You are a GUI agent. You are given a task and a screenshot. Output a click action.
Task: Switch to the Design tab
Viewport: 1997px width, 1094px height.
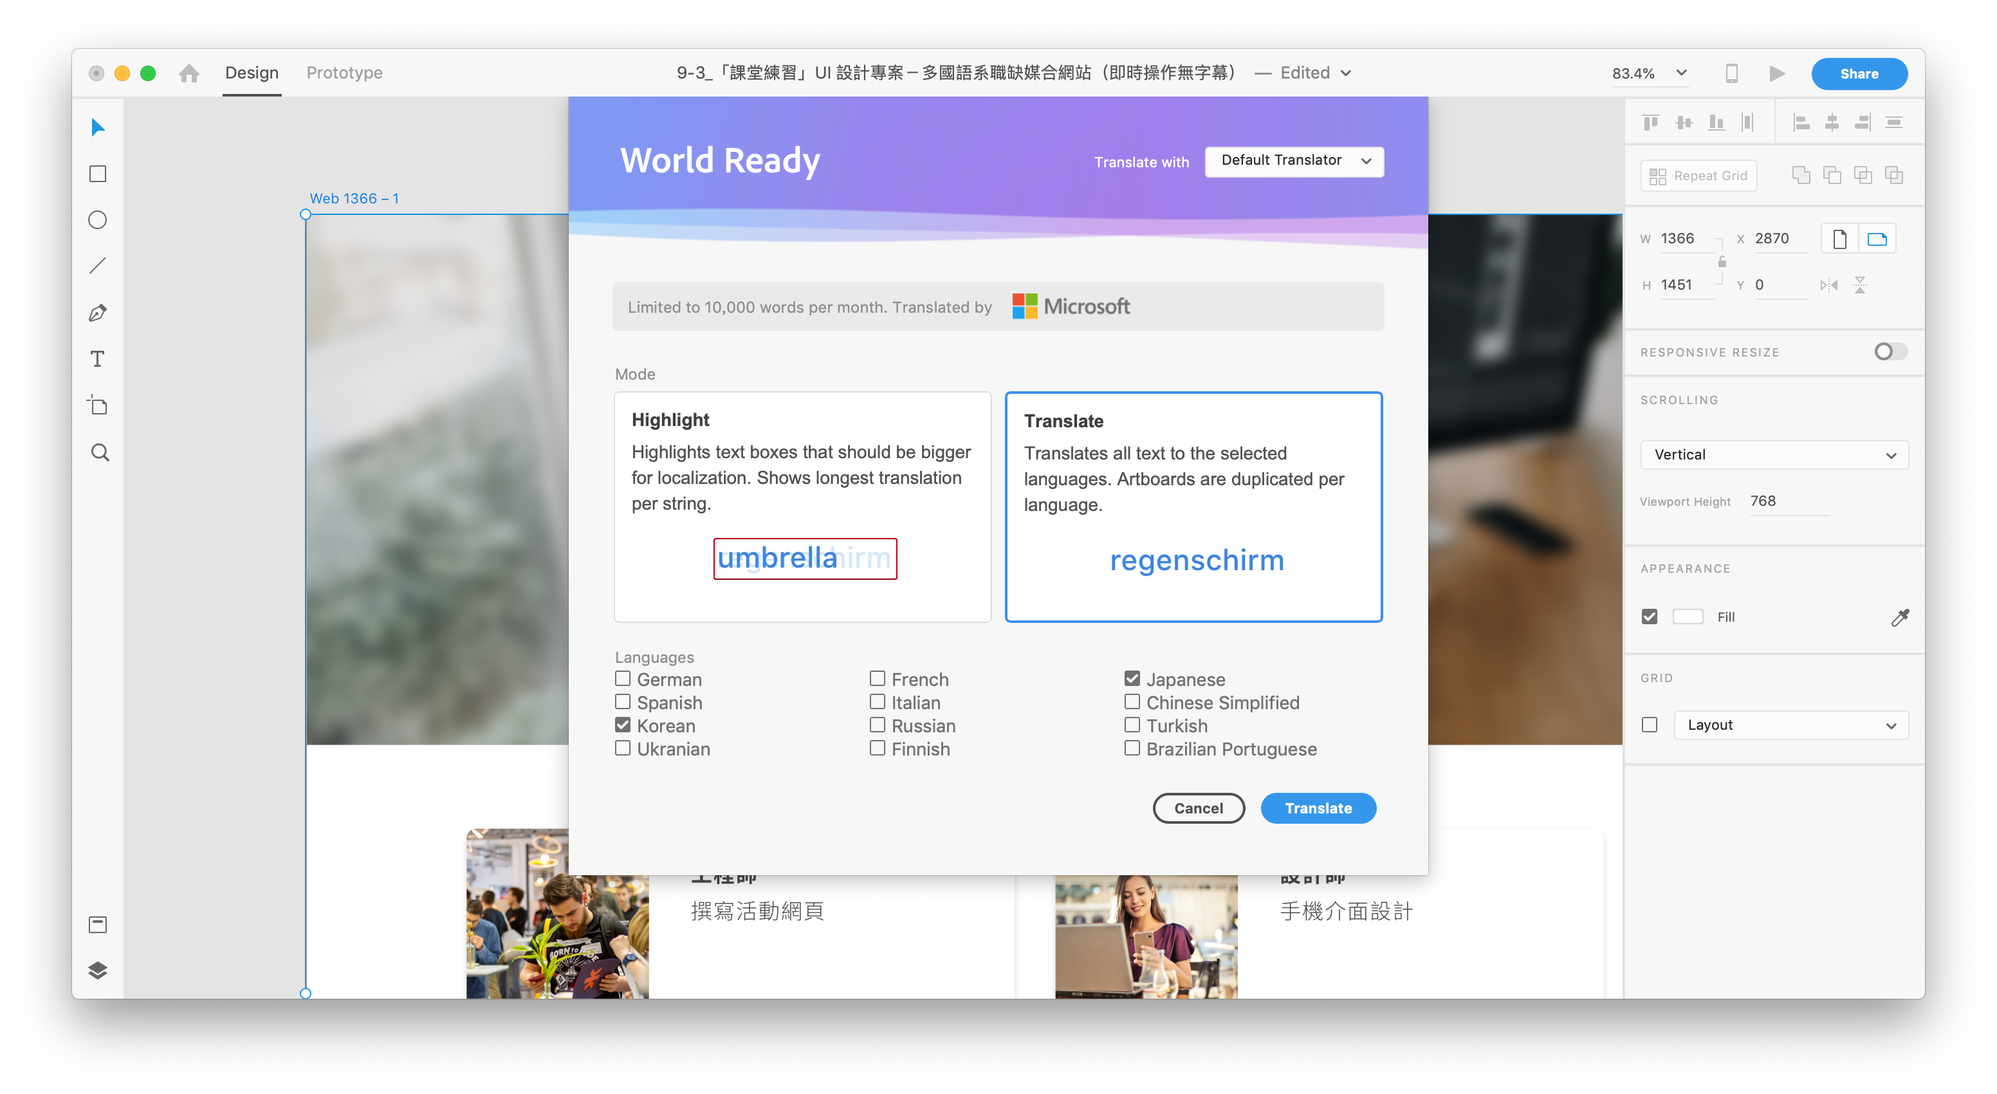pyautogui.click(x=252, y=73)
